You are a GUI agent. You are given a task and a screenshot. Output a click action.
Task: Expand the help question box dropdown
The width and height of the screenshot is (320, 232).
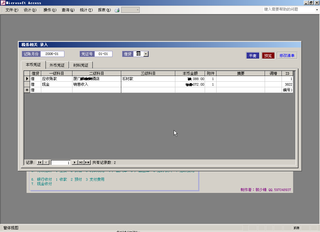tap(317, 10)
